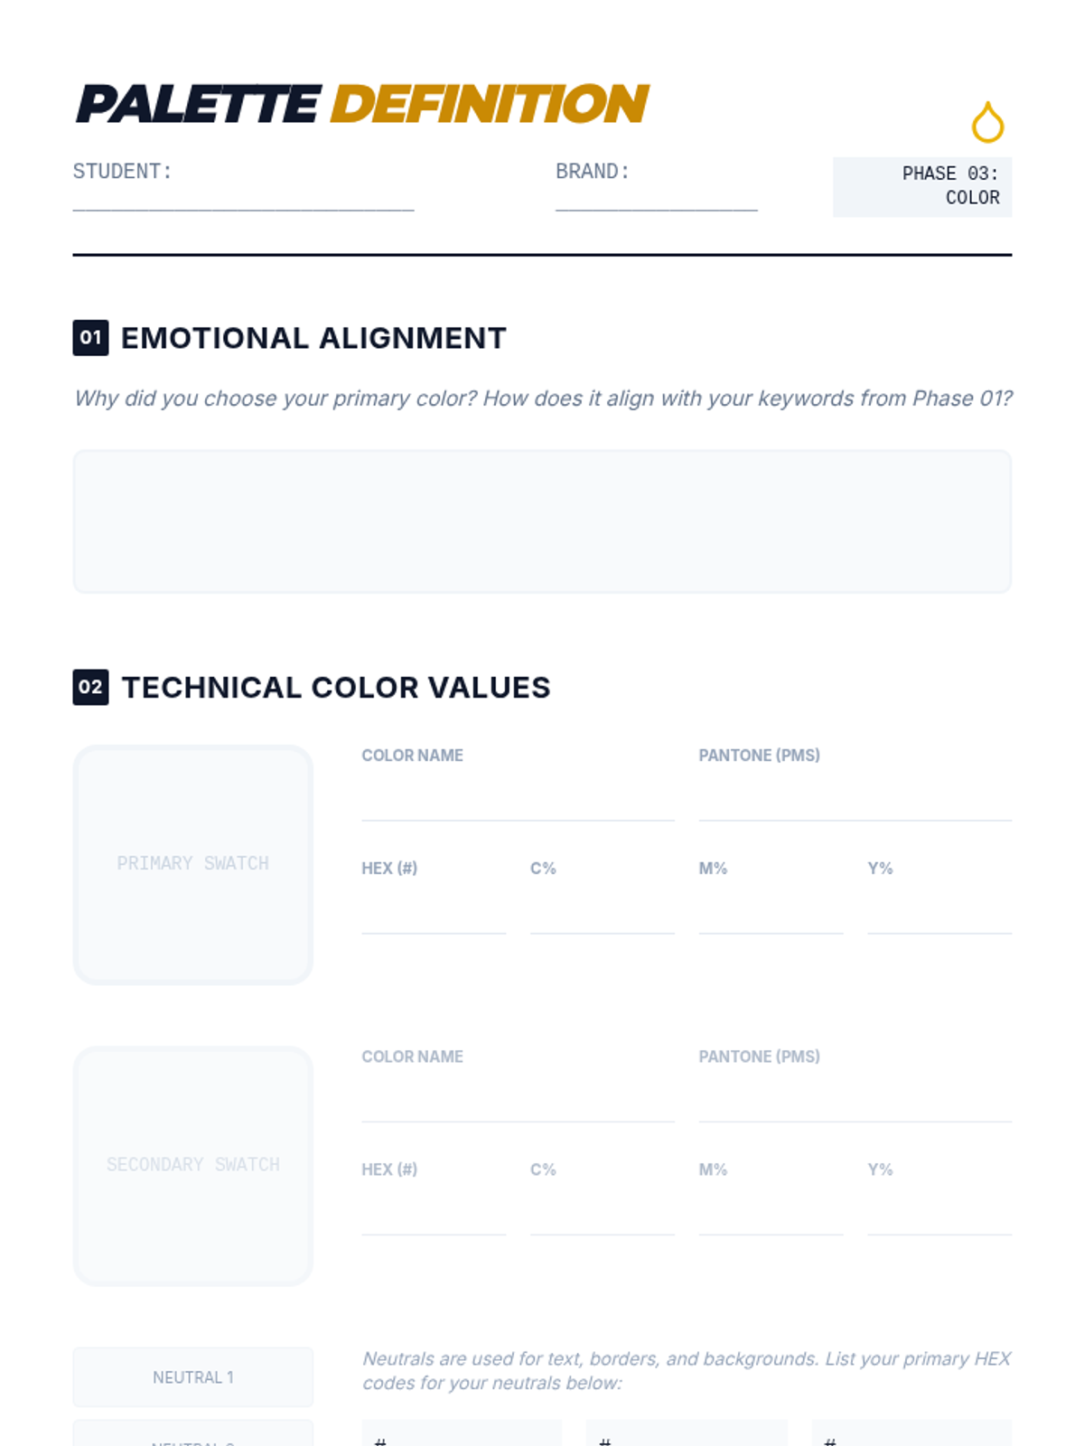Click primary HEX (#) field
This screenshot has height=1446, width=1084.
pos(434,912)
